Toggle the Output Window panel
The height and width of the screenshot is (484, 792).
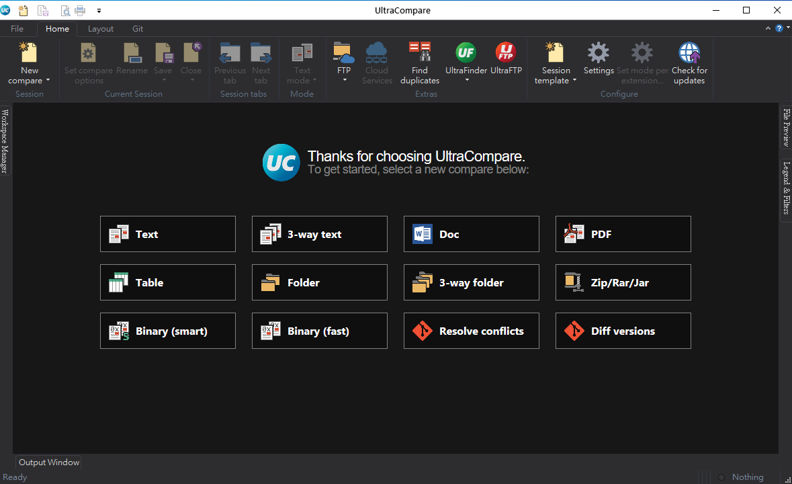click(x=48, y=462)
